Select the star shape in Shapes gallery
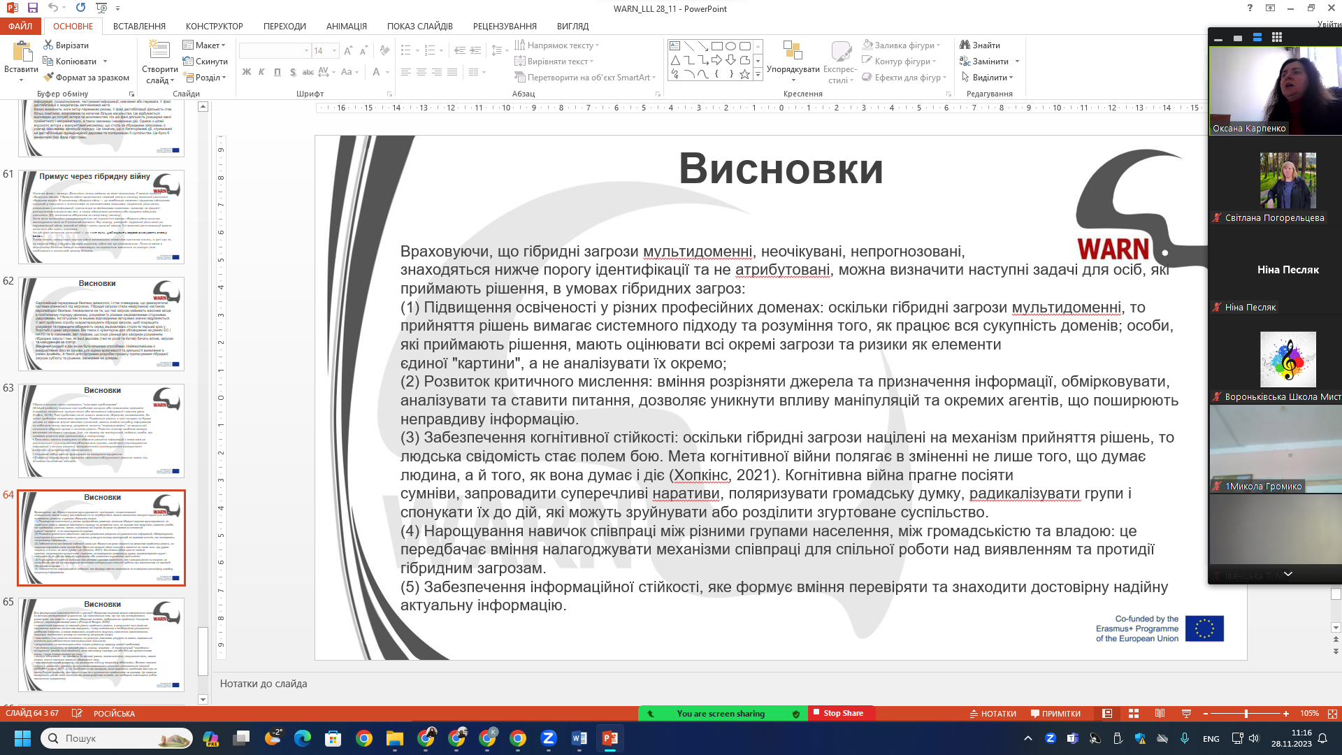Viewport: 1342px width, 755px height. 744,73
